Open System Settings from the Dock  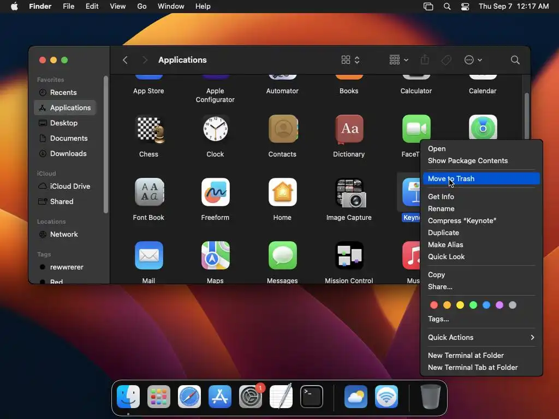[251, 397]
